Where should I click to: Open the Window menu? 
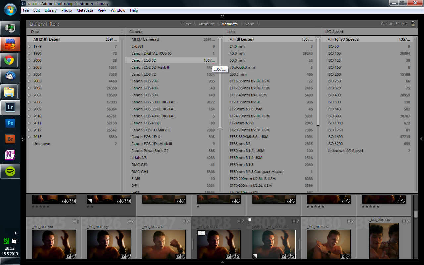(x=118, y=10)
